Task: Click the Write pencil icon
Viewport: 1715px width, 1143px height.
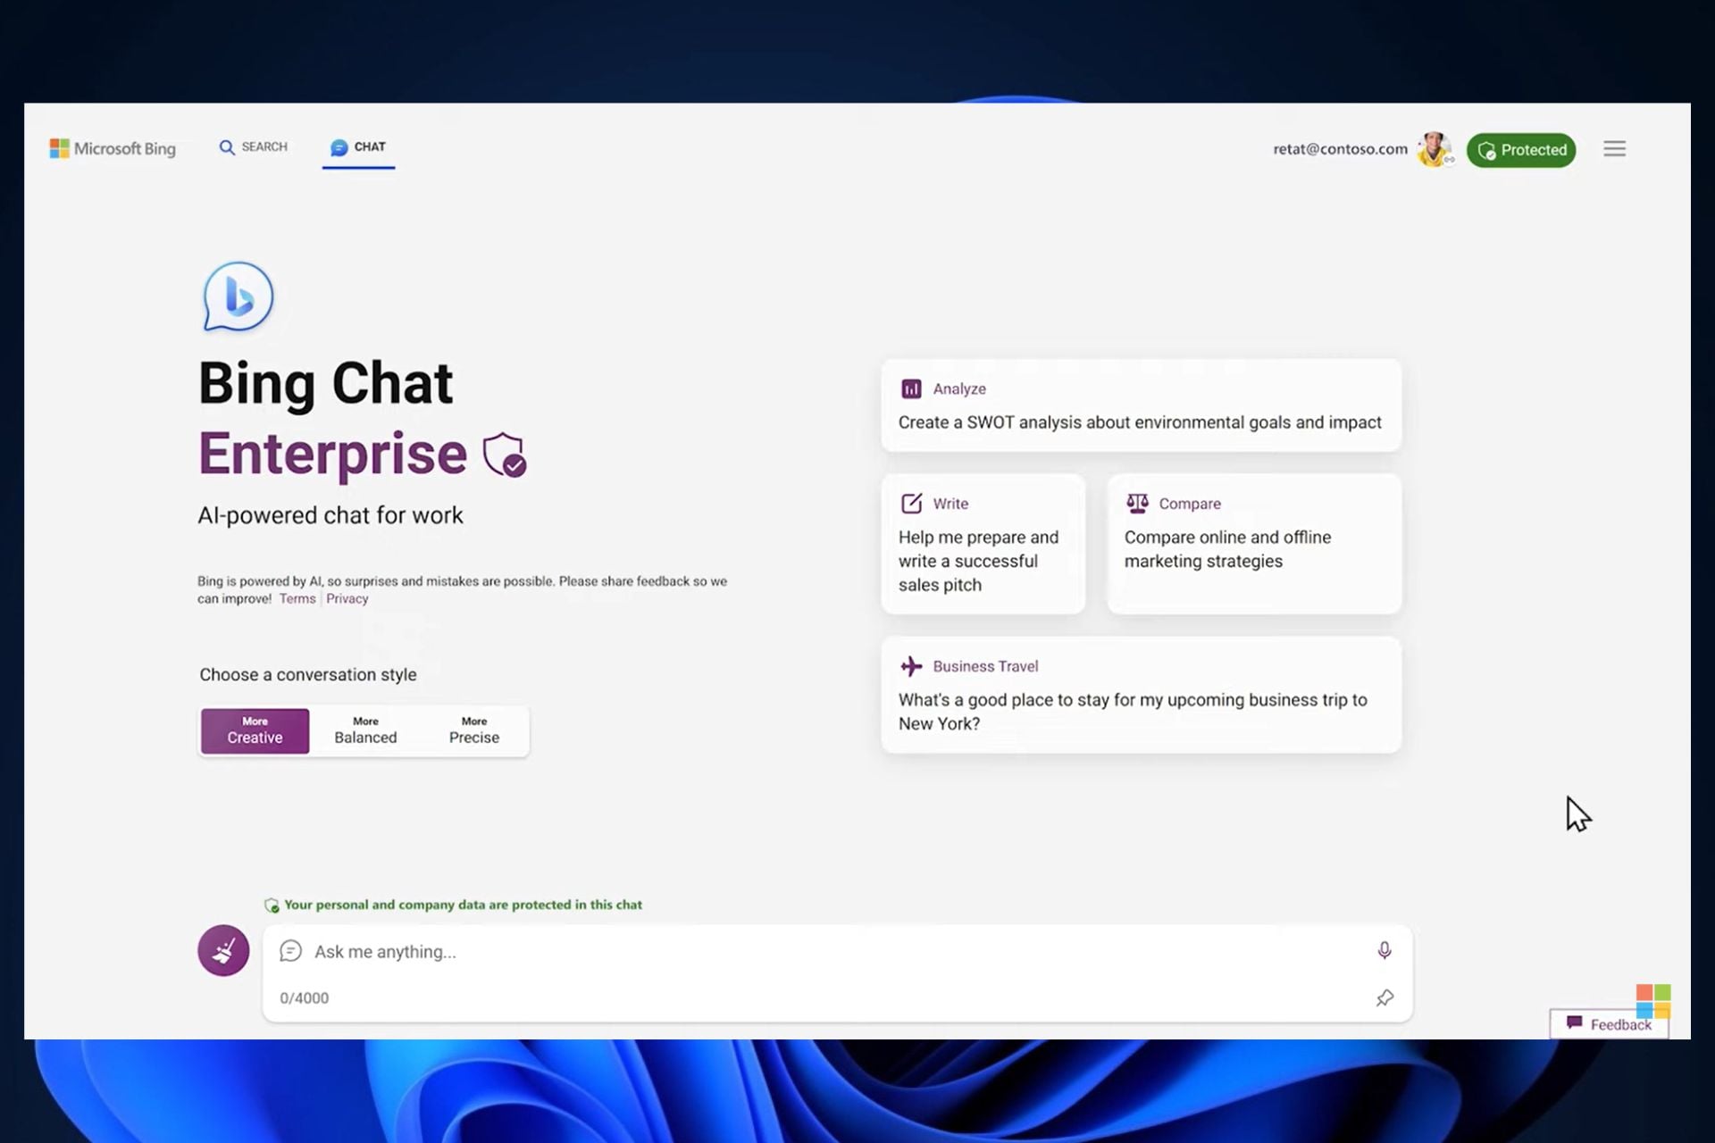Action: pos(912,503)
